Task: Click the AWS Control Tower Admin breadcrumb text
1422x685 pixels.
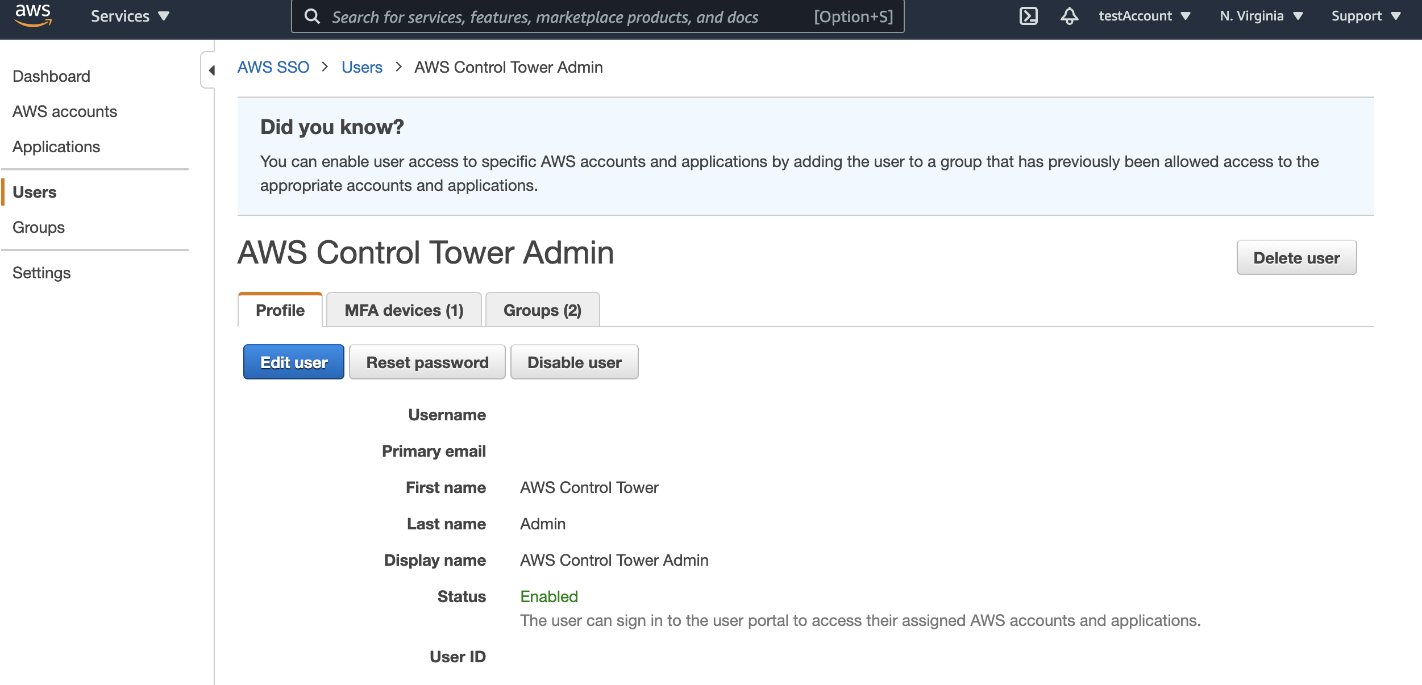Action: point(509,67)
